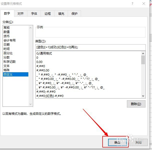
Task: Click type list scrollbar up arrow
Action: tap(143, 53)
